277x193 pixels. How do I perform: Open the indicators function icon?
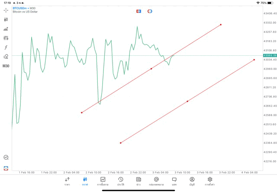pos(6,47)
